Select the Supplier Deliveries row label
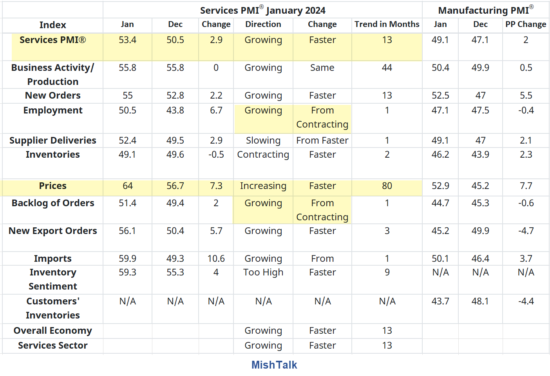 52,140
